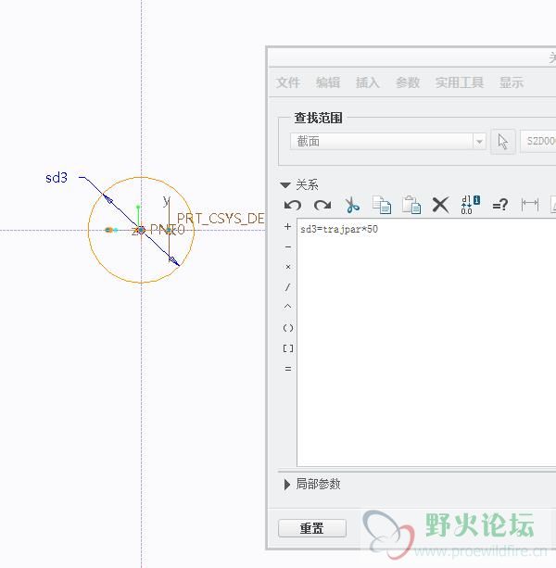
Task: Insert exponent caret from side palette
Action: click(x=287, y=307)
